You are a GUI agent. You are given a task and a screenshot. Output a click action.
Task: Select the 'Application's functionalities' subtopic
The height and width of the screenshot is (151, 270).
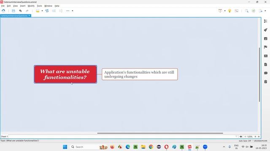point(140,74)
